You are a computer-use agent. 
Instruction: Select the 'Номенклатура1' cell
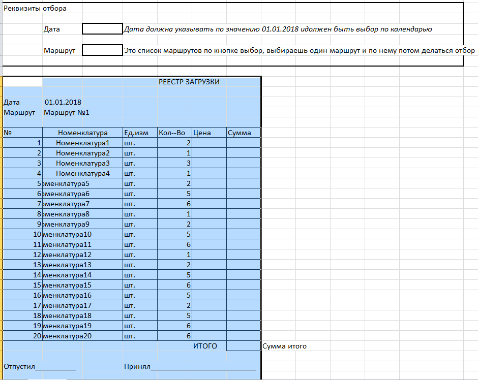[82, 143]
